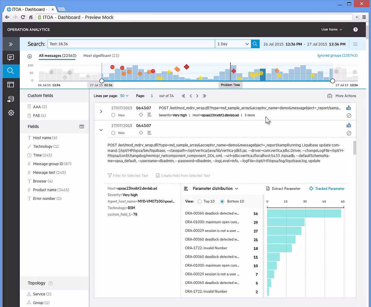Click thumbs up on the expanded message
371x307 pixels.
click(349, 125)
